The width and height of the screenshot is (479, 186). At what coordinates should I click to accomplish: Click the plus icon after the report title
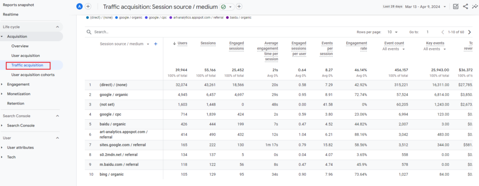coord(239,7)
